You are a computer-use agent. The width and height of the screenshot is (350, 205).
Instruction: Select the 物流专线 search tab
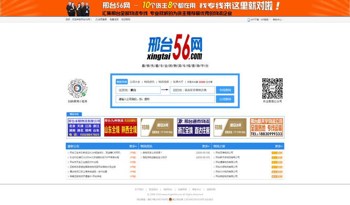click(121, 82)
